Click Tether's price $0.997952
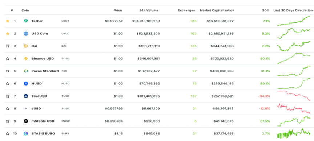The image size is (314, 141). [x=114, y=21]
